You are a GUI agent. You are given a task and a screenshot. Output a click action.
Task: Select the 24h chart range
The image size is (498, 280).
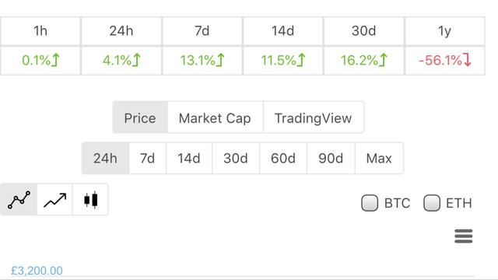pyautogui.click(x=106, y=158)
